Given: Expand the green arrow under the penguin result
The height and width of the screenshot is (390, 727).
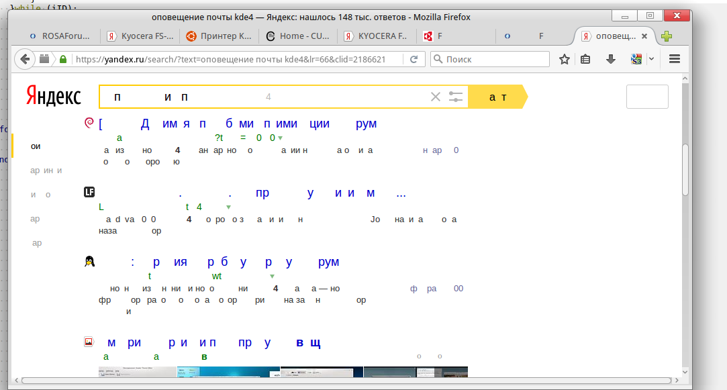Looking at the screenshot, I should coord(272,276).
